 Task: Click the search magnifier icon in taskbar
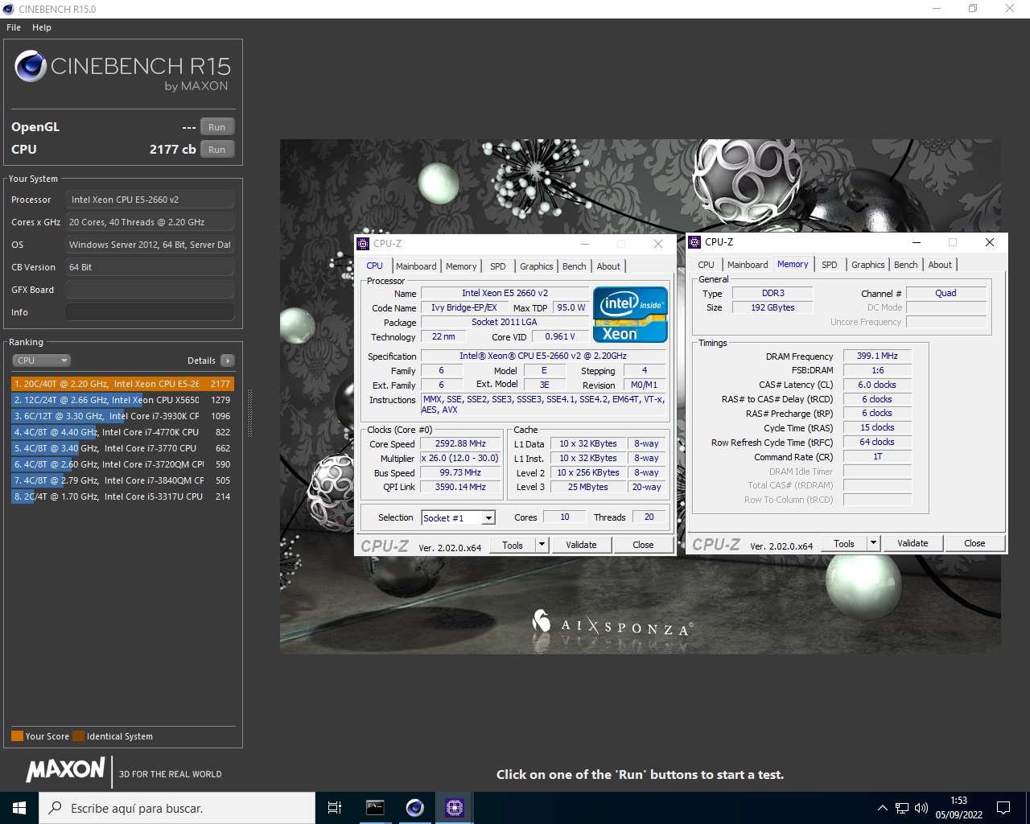click(55, 808)
